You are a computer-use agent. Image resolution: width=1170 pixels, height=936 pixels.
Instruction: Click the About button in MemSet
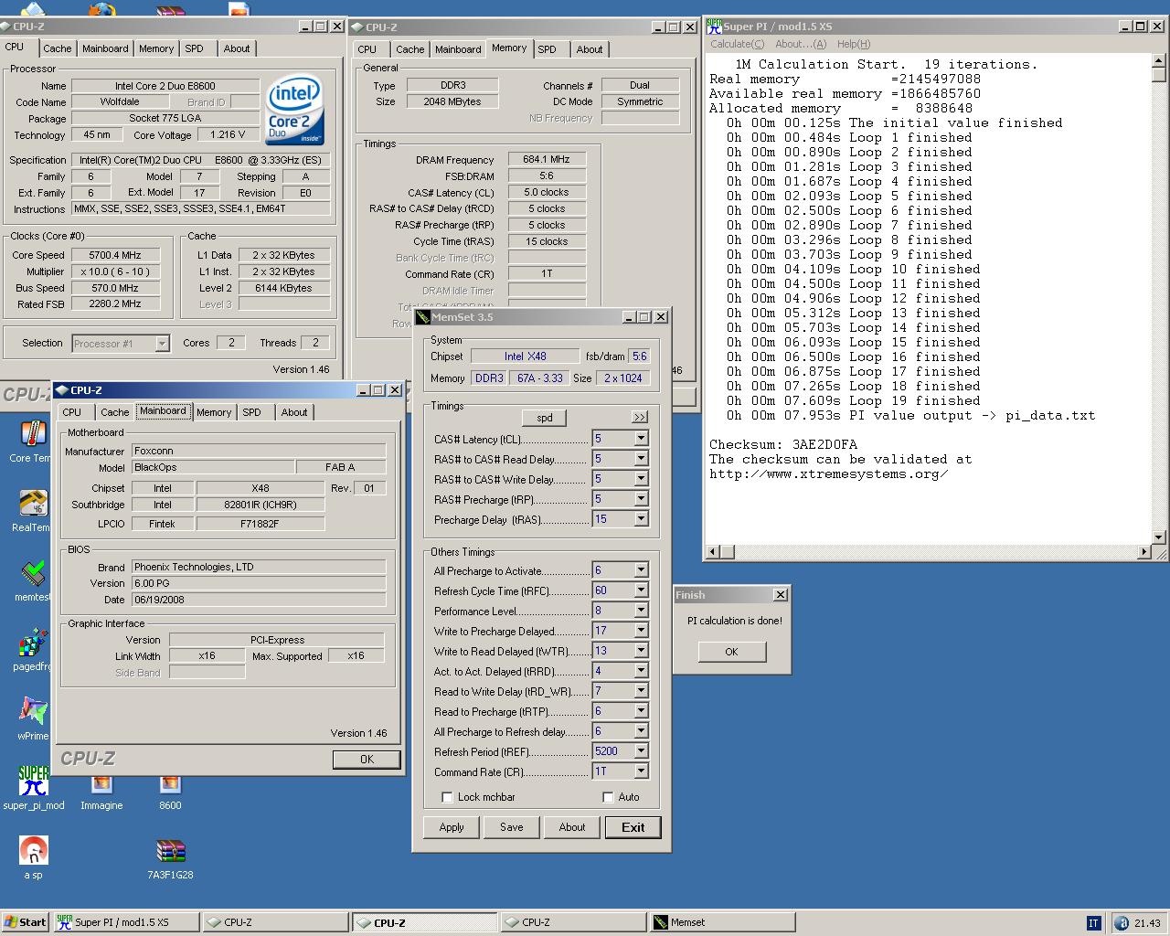[x=572, y=827]
